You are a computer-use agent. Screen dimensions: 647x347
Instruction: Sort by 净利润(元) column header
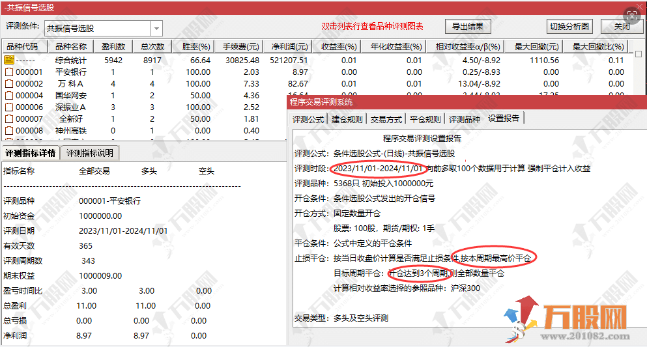coord(290,47)
